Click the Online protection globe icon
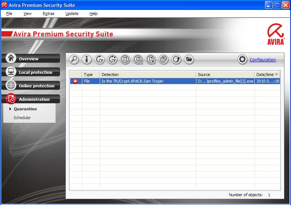Screen dimensions: 291x205 [11, 85]
